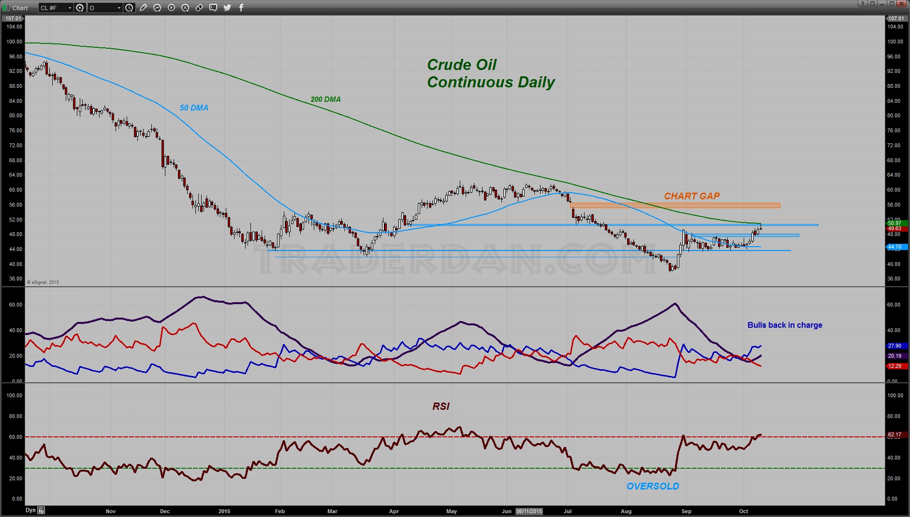Viewport: 910px width, 517px height.
Task: Click the 06/11/2015 date marker
Action: (x=529, y=511)
